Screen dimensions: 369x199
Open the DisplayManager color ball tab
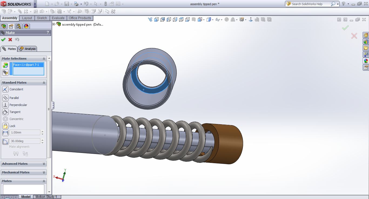coord(26,26)
